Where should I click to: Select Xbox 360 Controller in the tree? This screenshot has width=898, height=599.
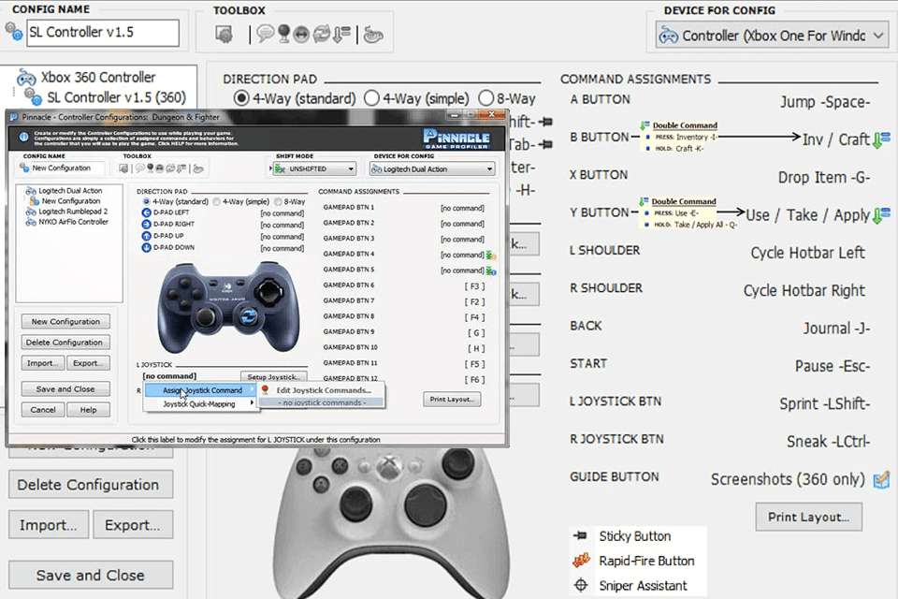98,78
